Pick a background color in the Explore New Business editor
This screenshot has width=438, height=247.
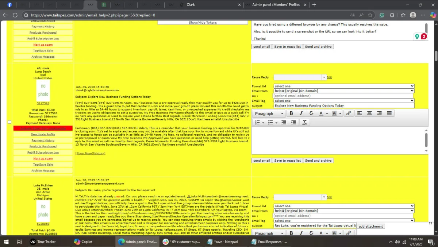(x=334, y=113)
